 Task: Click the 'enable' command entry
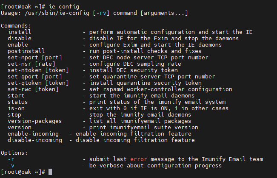[18, 44]
